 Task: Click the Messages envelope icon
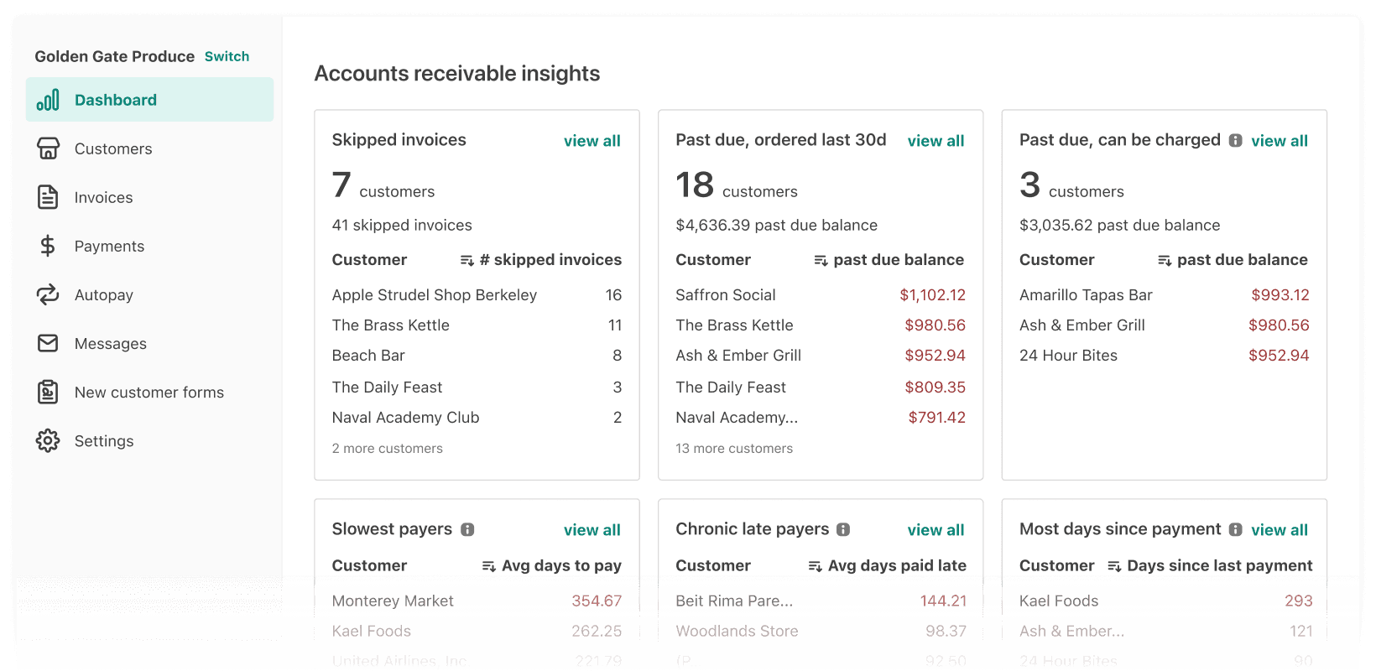pyautogui.click(x=48, y=343)
